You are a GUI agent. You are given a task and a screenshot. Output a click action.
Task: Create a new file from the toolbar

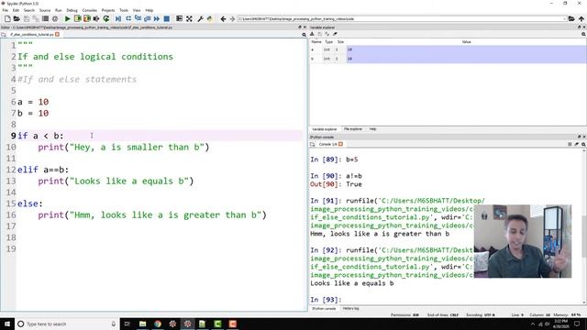tap(7, 18)
